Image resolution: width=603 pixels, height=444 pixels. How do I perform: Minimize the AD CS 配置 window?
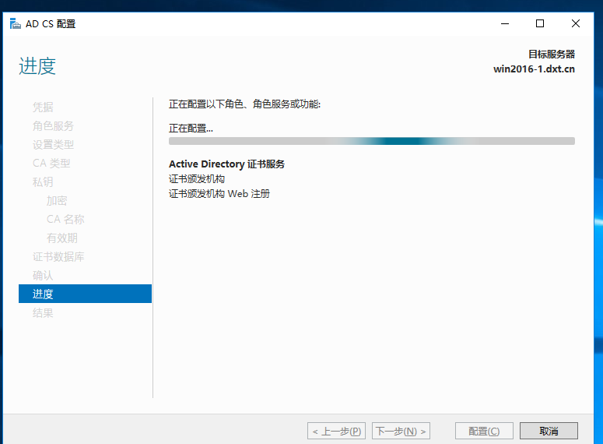[x=505, y=23]
